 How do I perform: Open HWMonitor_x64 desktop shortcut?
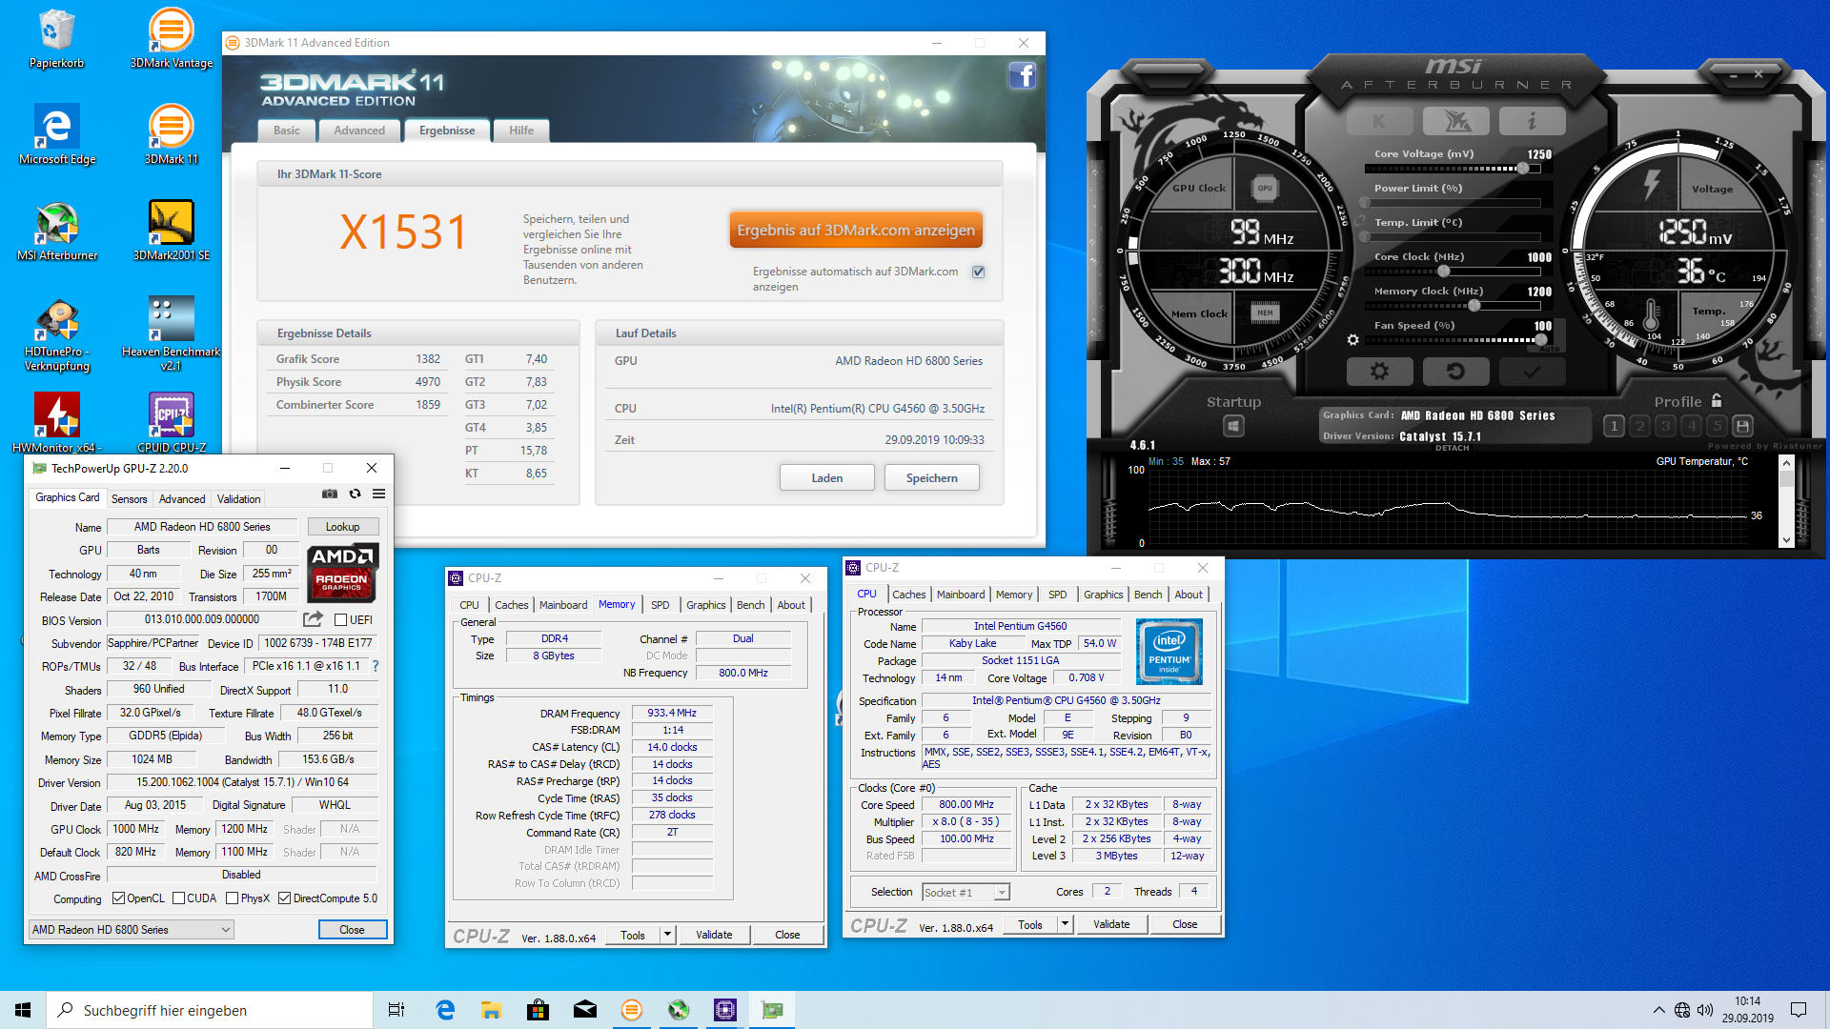click(x=57, y=422)
